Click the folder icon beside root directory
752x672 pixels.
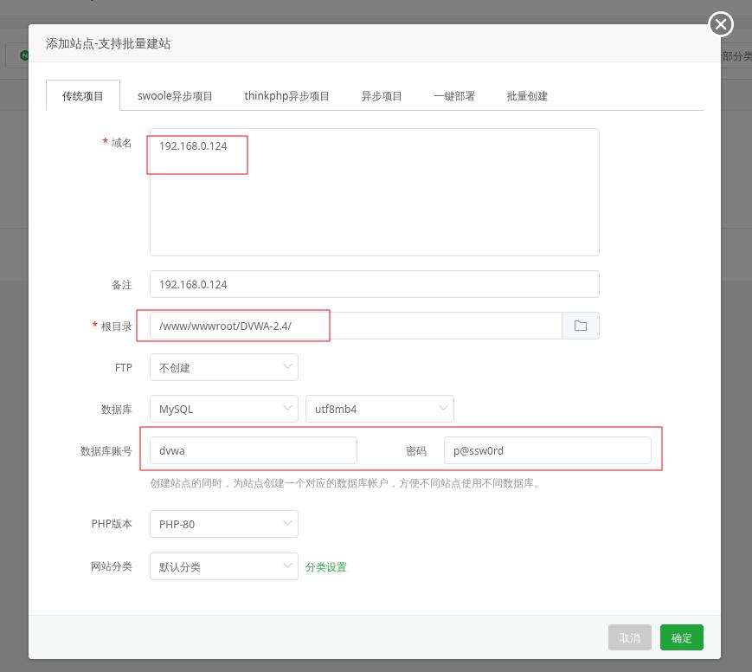[x=580, y=326]
